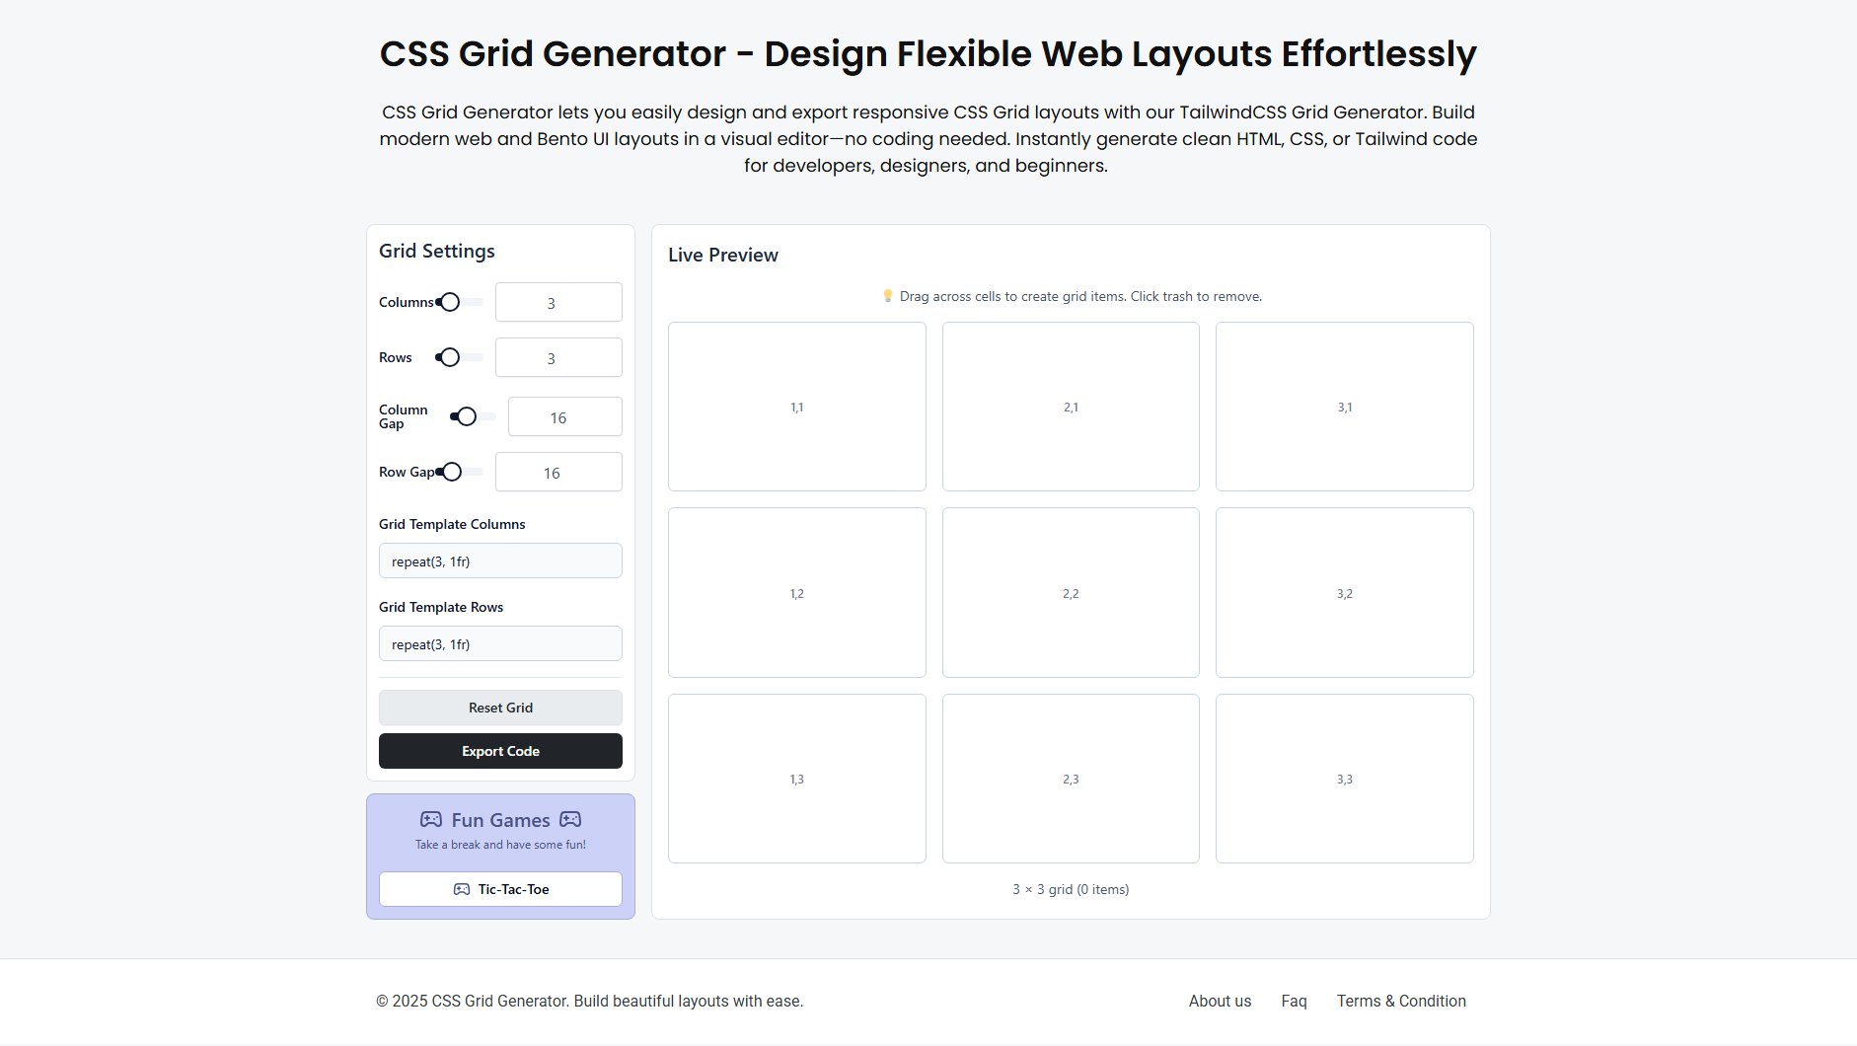Select grid cell 3,3

[x=1345, y=779]
